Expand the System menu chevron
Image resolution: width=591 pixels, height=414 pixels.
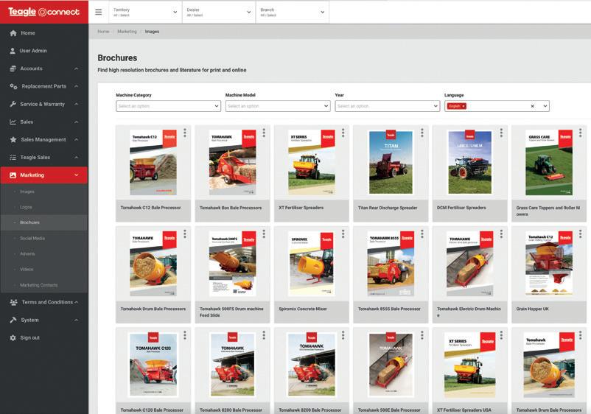76,320
